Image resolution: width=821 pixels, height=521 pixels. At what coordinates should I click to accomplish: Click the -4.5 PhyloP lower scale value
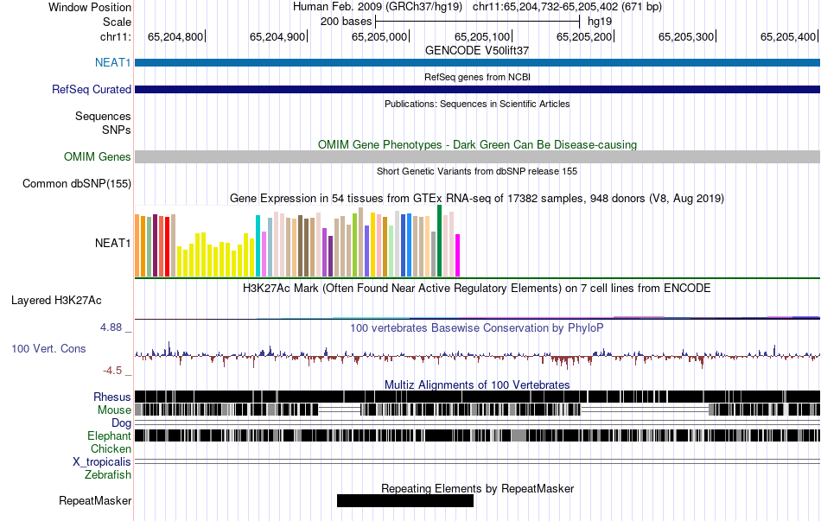112,371
